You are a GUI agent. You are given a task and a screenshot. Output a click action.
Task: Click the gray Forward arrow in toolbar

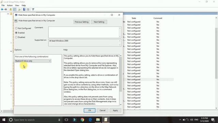(6, 9)
